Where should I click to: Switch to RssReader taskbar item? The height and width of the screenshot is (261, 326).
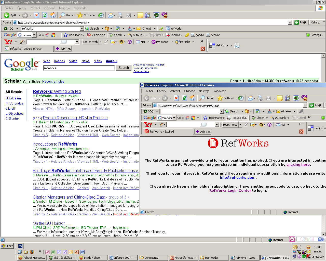214,258
